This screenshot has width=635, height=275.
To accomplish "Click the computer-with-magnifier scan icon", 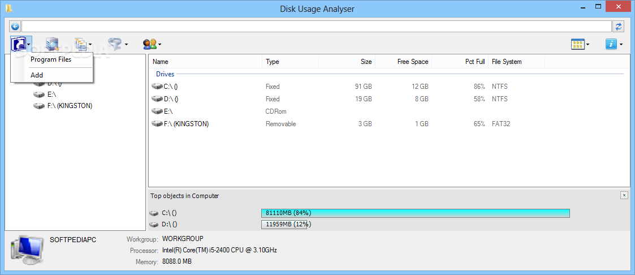I will click(x=52, y=44).
